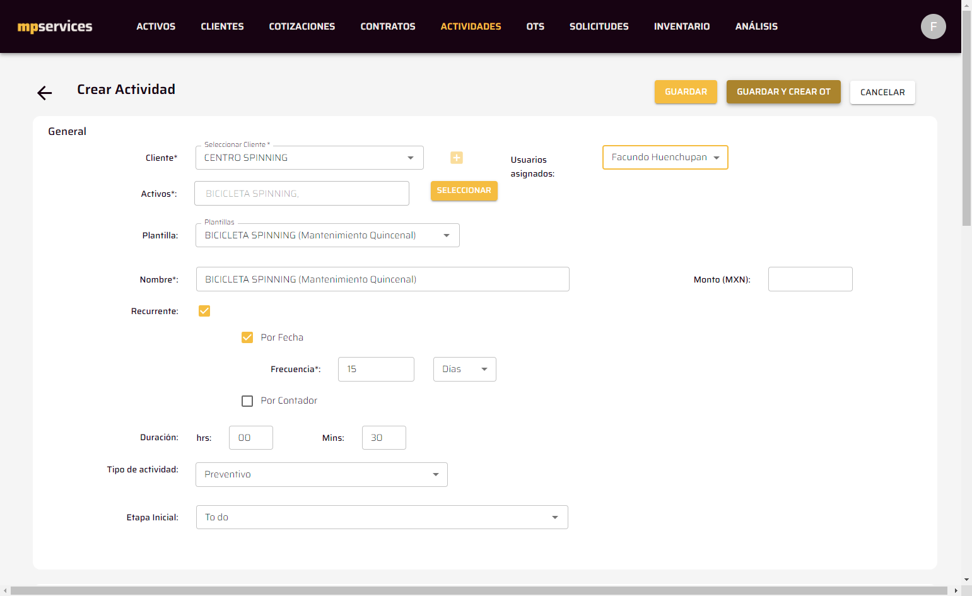Open the user avatar F menu
Screen dimensions: 972x596
933,26
